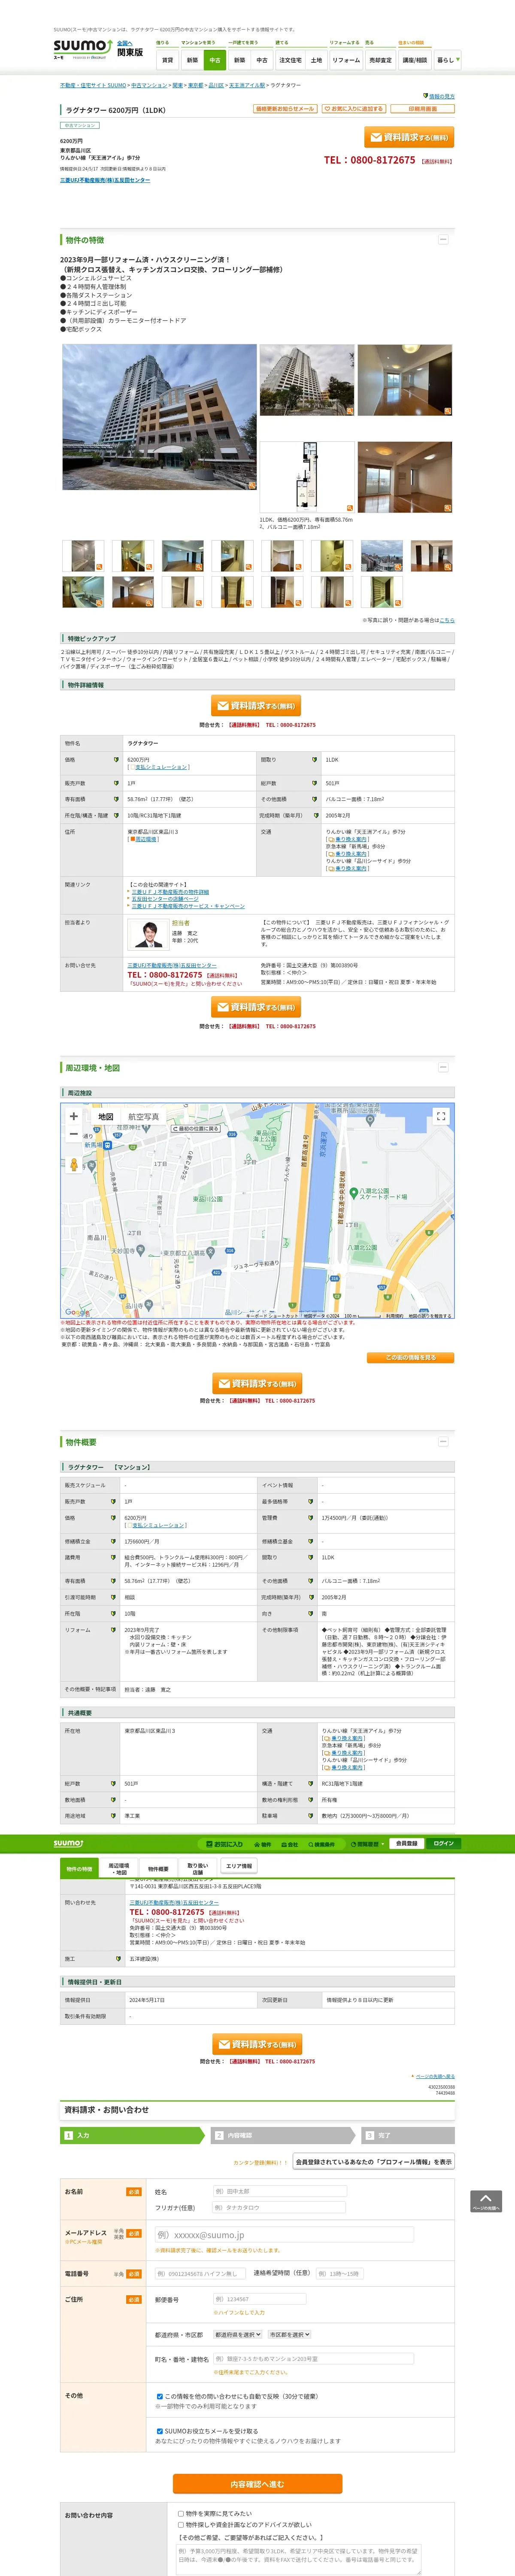Click the この街の情報を見る button
This screenshot has width=515, height=2576.
pyautogui.click(x=411, y=1357)
